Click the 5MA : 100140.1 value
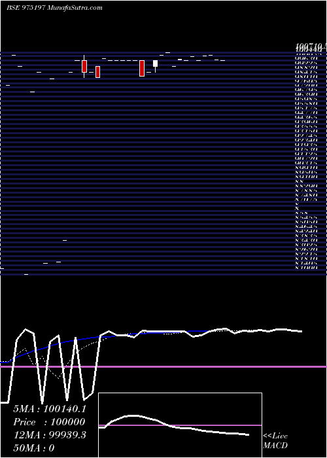The height and width of the screenshot is (458, 327). coord(50,409)
